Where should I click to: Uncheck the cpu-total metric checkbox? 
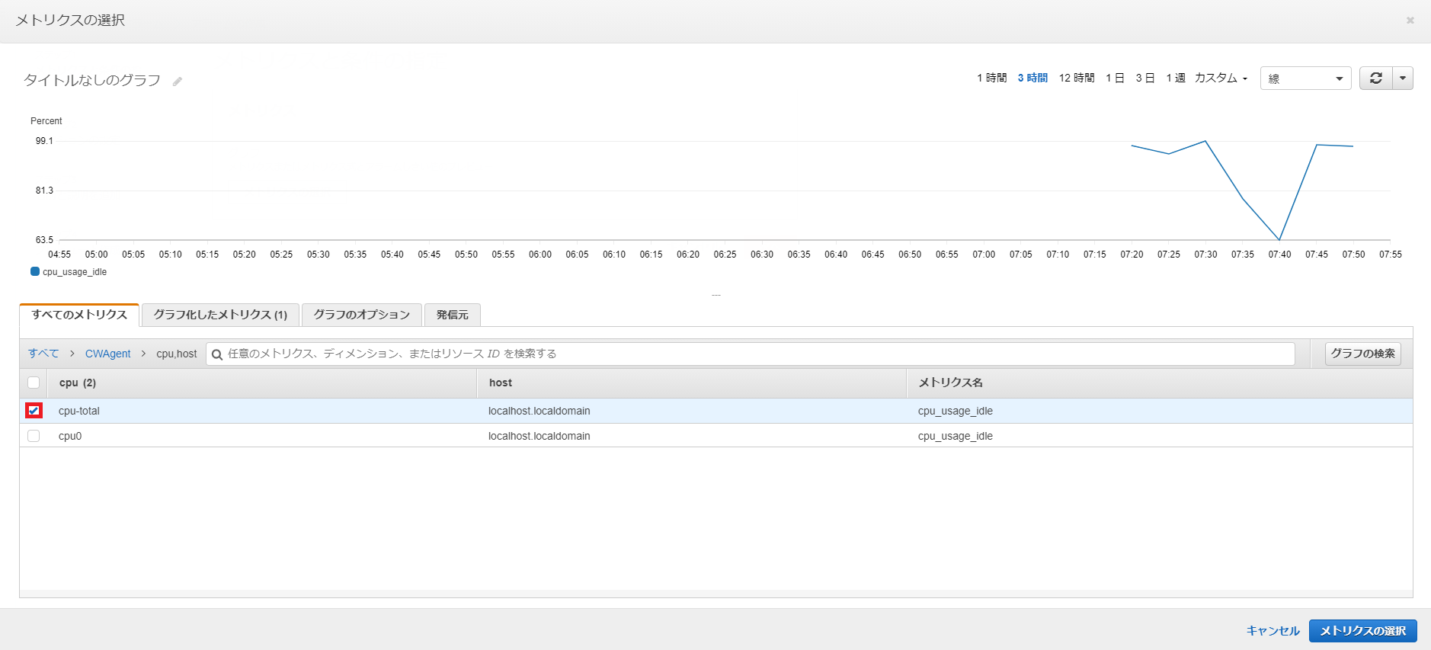(x=34, y=411)
